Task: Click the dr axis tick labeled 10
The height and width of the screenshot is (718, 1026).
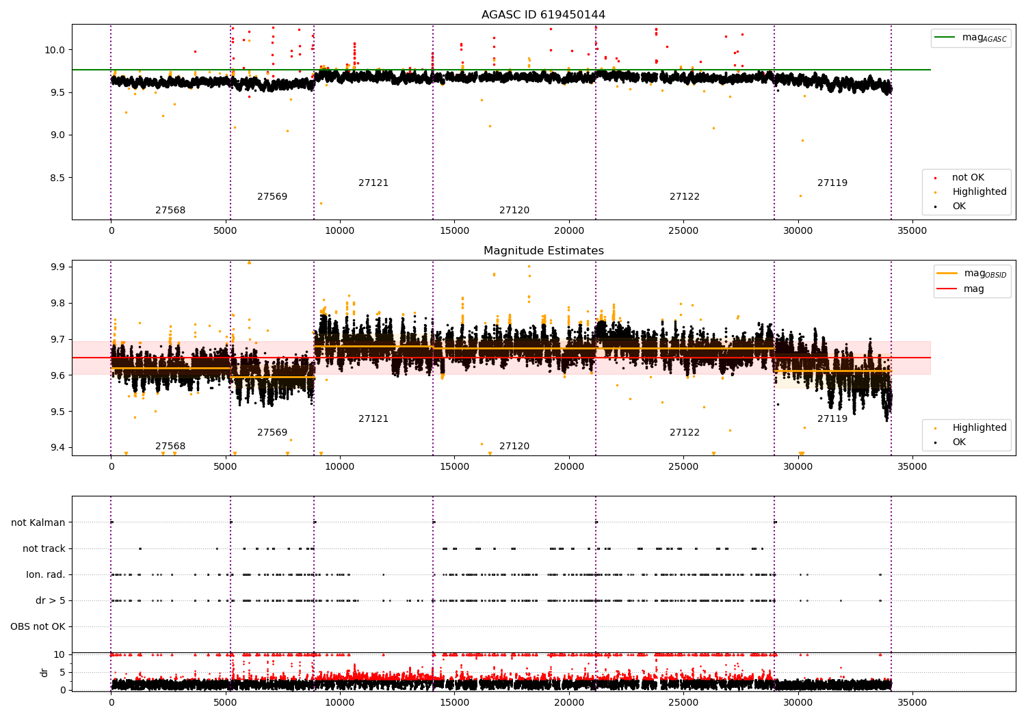Action: (x=60, y=654)
